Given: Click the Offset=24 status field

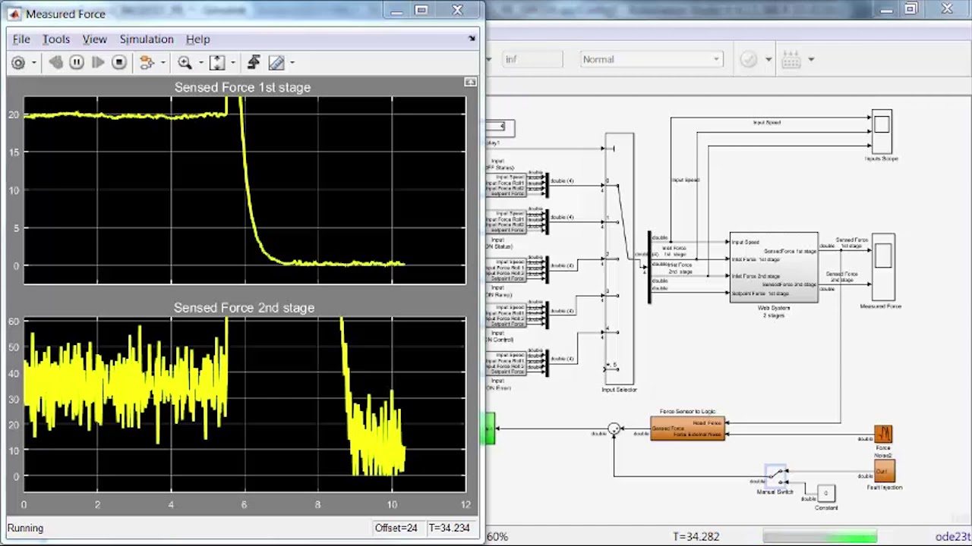Looking at the screenshot, I should (396, 528).
